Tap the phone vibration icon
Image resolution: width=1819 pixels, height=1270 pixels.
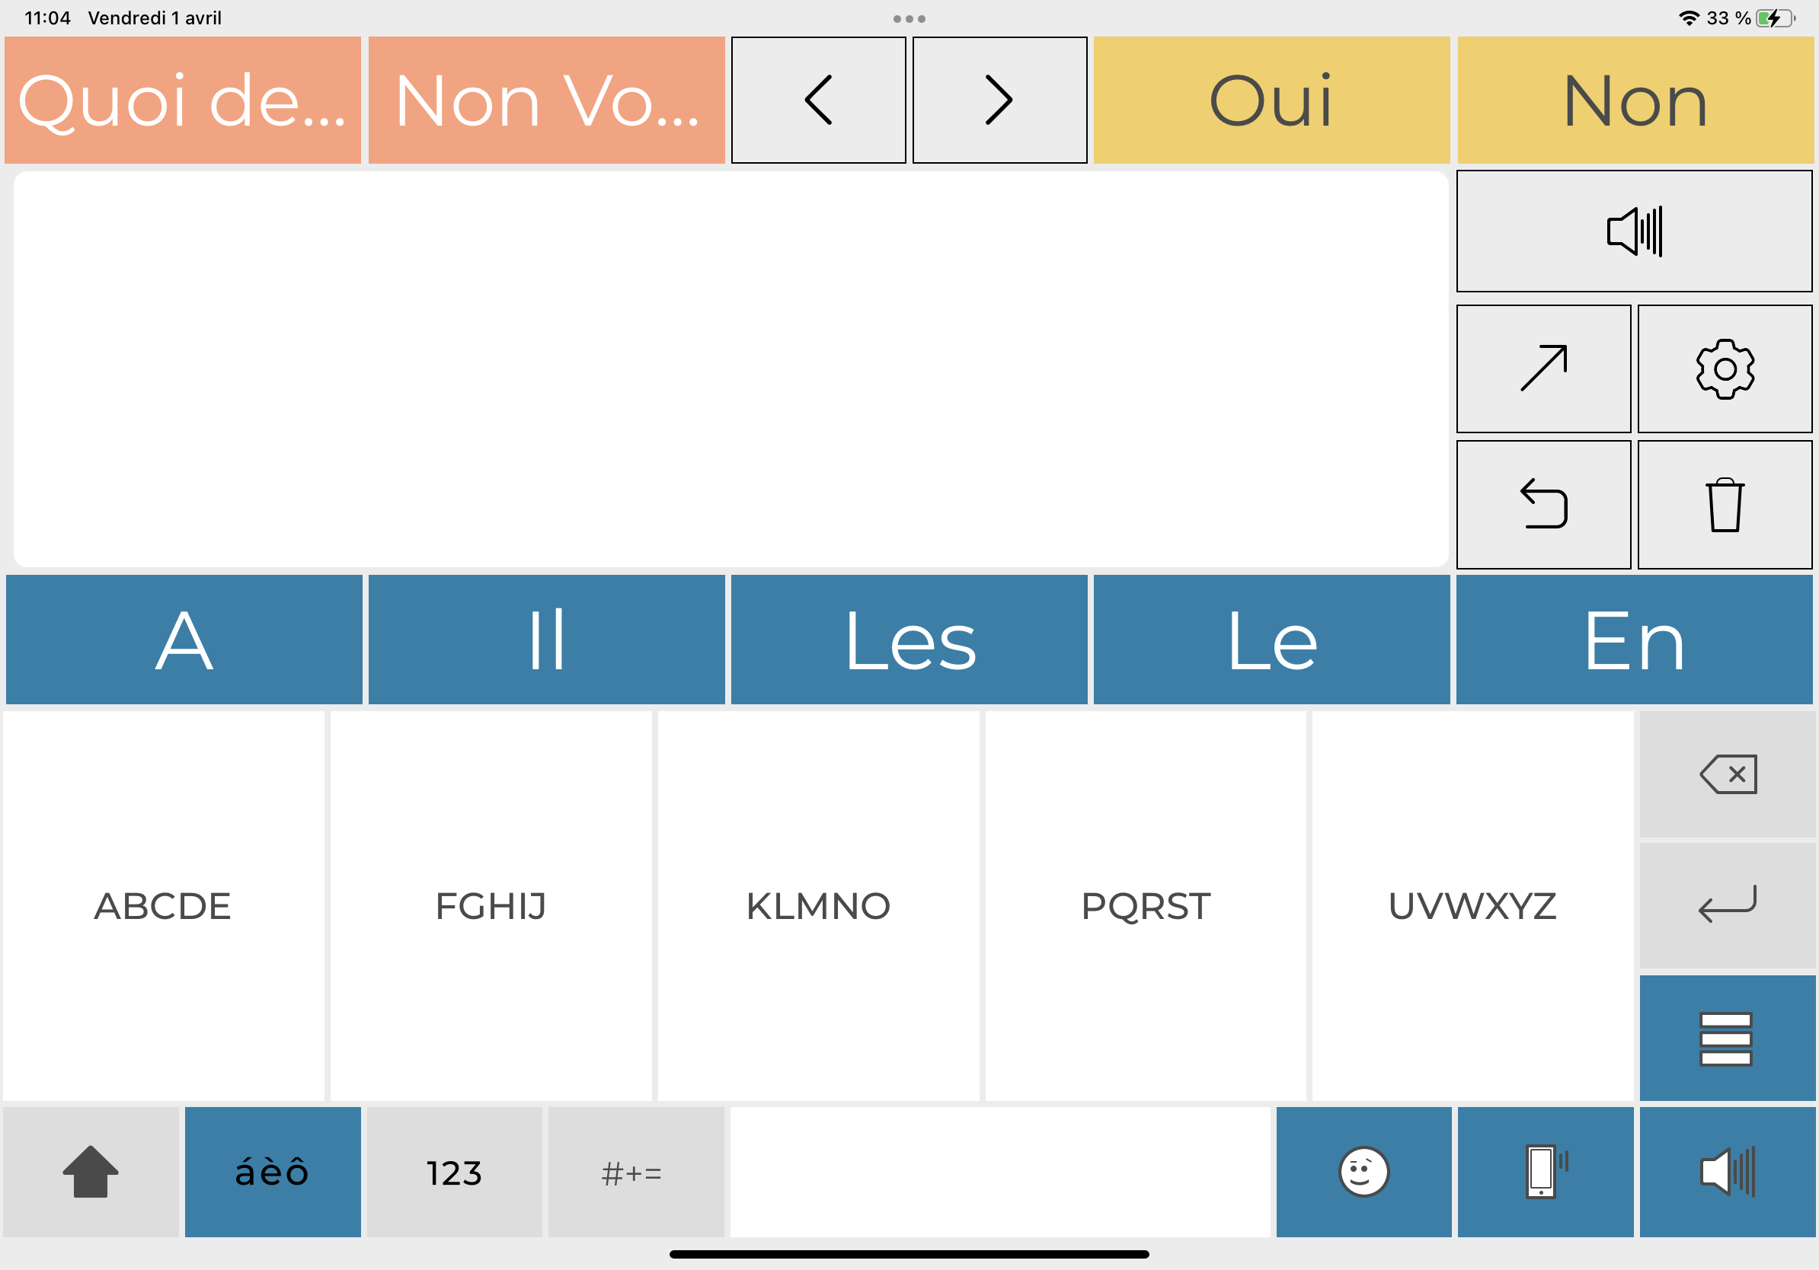[x=1545, y=1172]
